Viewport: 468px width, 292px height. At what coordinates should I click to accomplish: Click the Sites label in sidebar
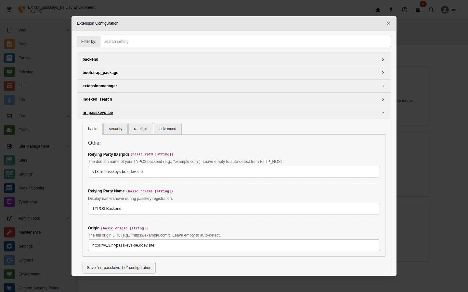tap(23, 160)
